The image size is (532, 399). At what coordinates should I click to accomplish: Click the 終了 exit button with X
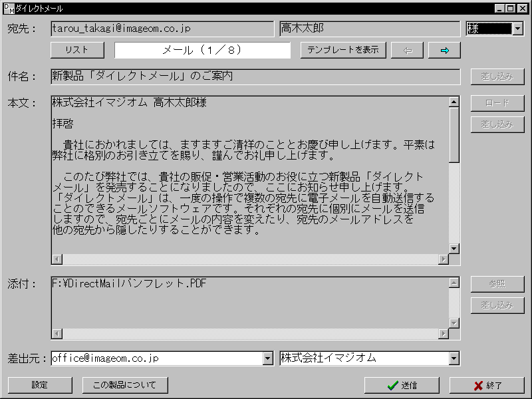pyautogui.click(x=487, y=385)
